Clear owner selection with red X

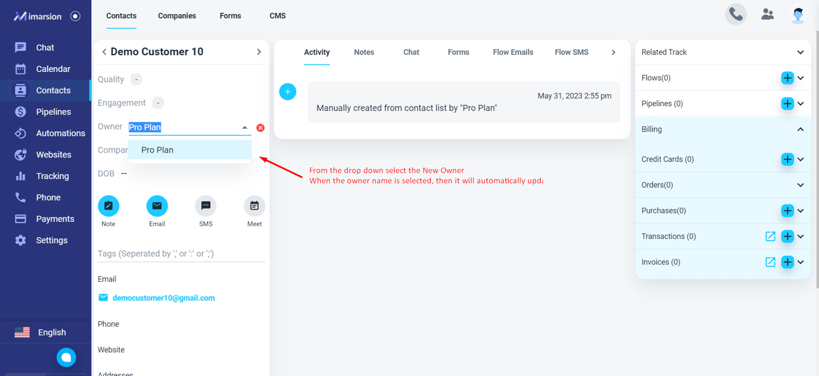point(260,128)
